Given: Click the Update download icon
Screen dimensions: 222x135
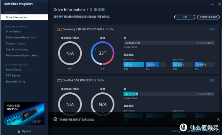Looking at the screenshot, I should 19,131.
